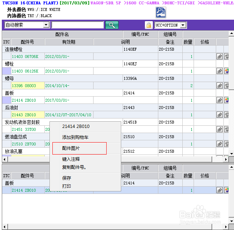This screenshot has width=234, height=230.
Task: Select 键入注释 from context menu
Action: 71,159
